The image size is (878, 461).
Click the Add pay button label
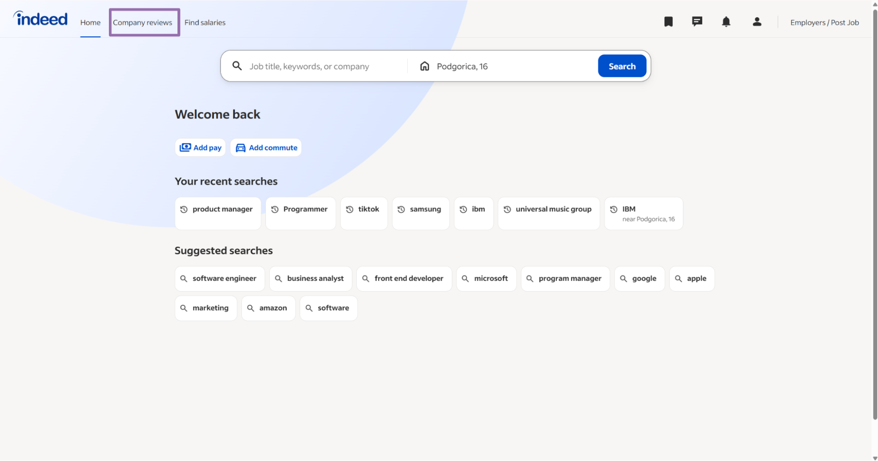click(207, 148)
